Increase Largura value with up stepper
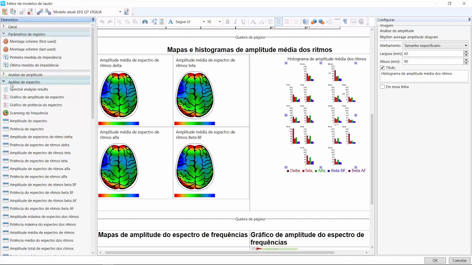Image resolution: width=472 pixels, height=265 pixels. (466, 52)
